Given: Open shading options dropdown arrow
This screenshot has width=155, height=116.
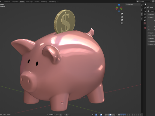Looking at the screenshot, I should [x=116, y=115].
